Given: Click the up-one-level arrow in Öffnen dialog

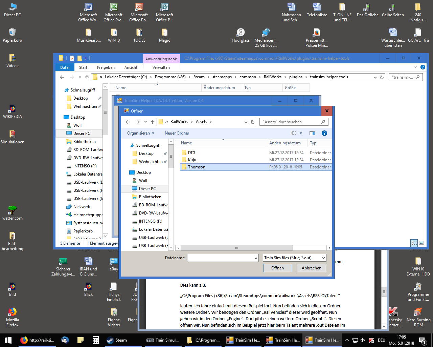Looking at the screenshot, I should pos(153,122).
